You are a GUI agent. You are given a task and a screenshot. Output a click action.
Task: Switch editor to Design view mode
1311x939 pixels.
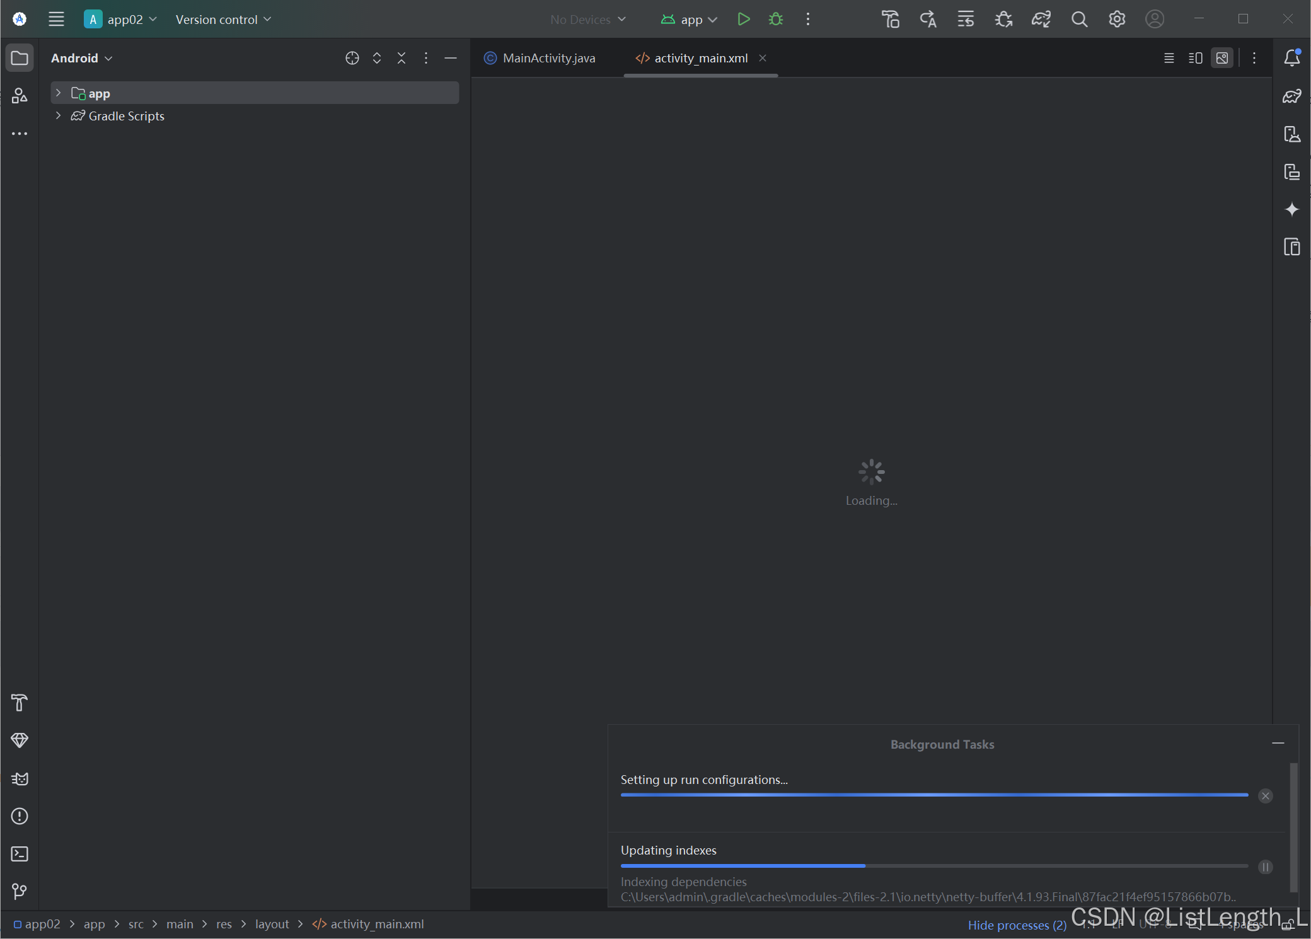[x=1221, y=58]
